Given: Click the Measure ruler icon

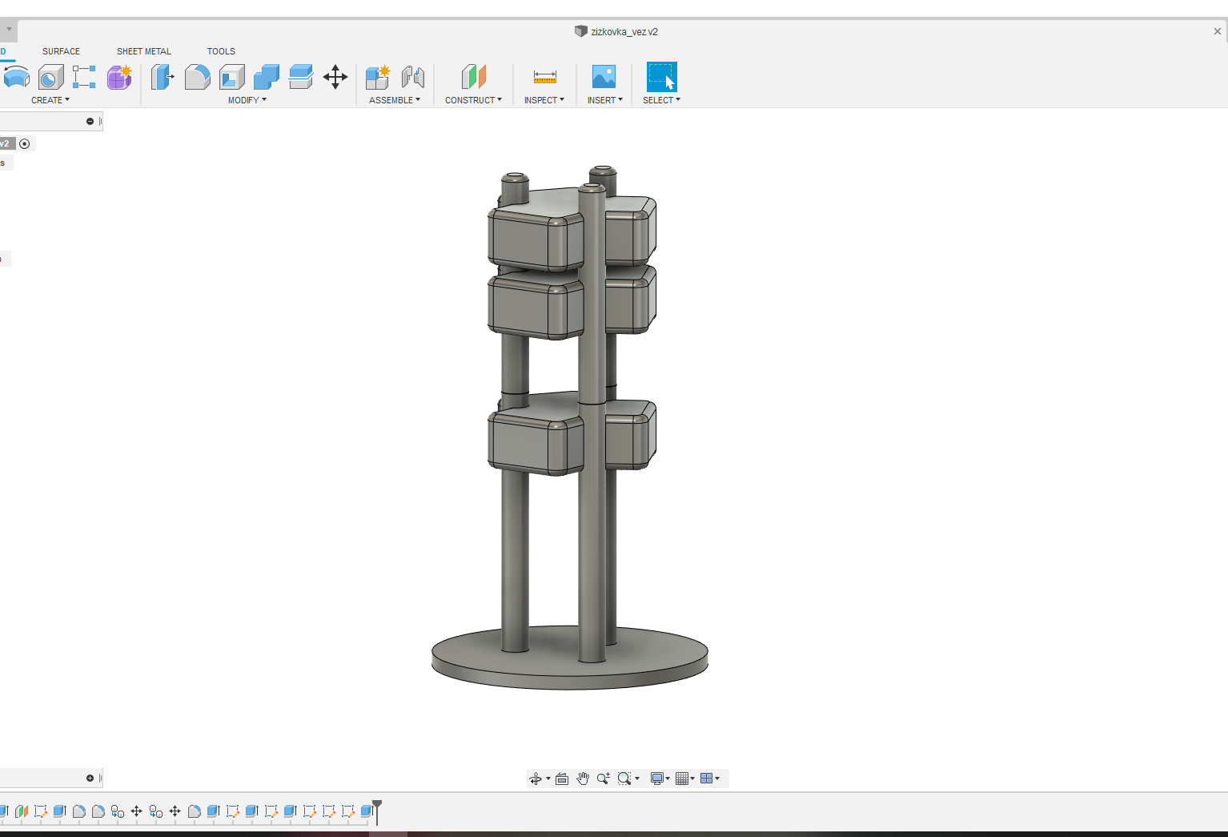Looking at the screenshot, I should [545, 77].
